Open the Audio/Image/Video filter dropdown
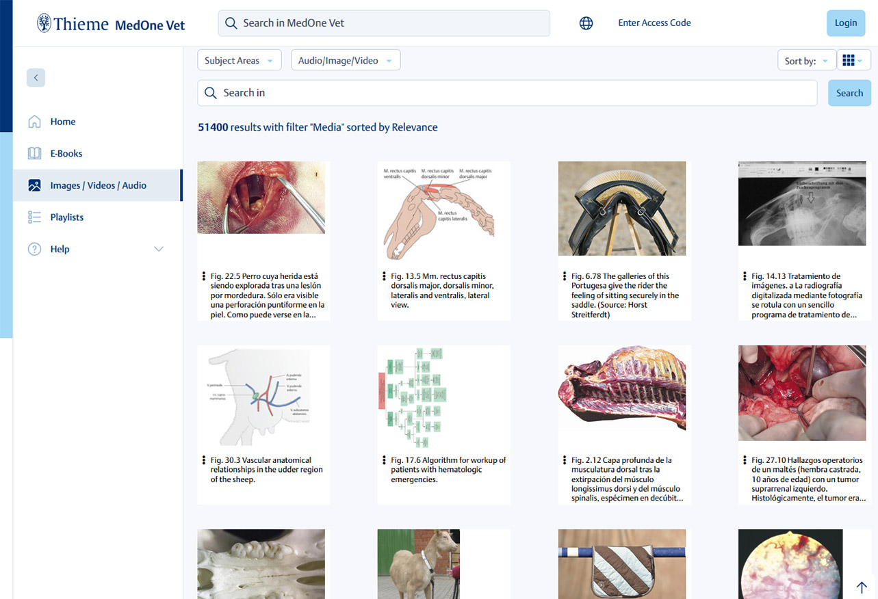 (345, 61)
